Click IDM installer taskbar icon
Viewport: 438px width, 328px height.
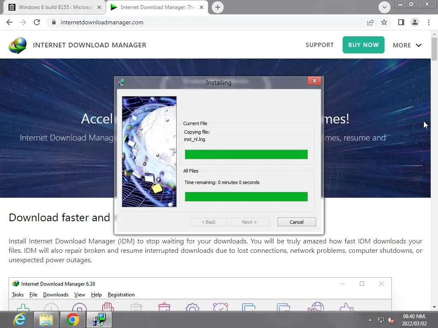[x=99, y=319]
